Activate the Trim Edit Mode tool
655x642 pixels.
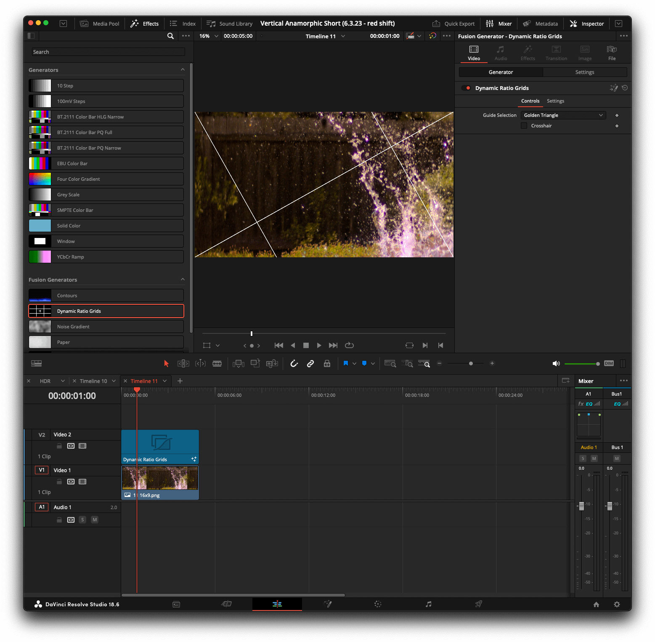point(183,364)
